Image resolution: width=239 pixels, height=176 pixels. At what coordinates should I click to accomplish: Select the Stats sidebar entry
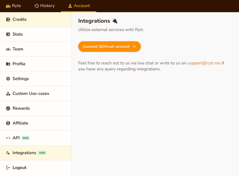(x=18, y=34)
